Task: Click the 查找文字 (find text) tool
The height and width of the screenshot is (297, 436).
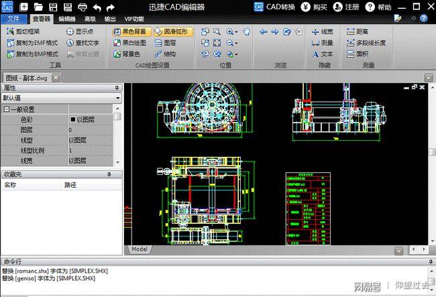Action: tap(82, 42)
